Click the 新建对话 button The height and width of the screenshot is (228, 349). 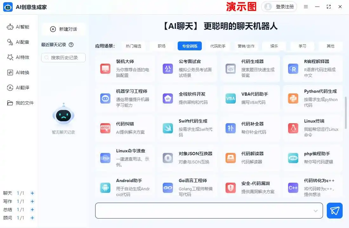coord(64,29)
